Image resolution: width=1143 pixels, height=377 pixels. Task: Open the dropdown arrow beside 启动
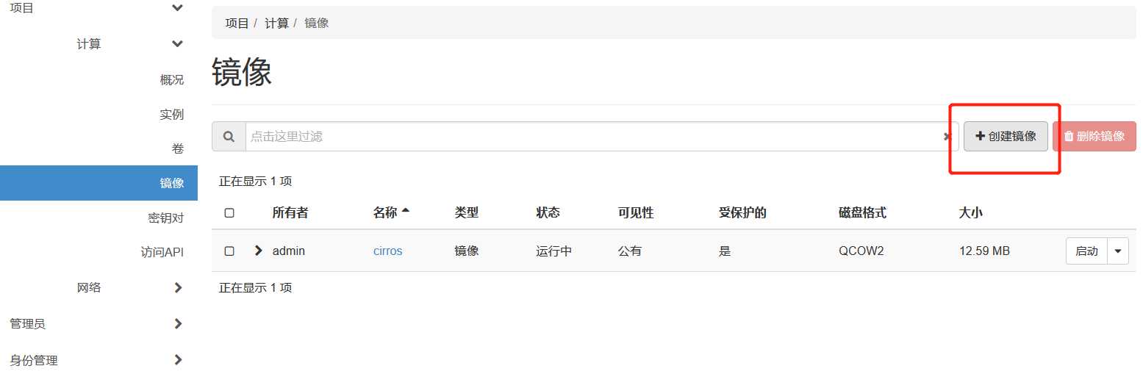[x=1118, y=251]
